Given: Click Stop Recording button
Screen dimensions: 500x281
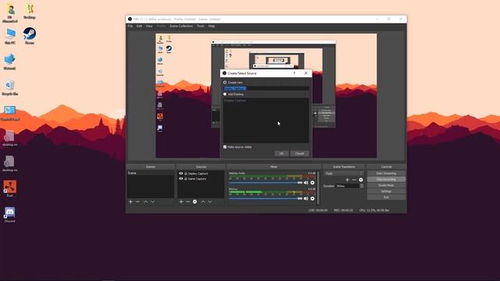Looking at the screenshot, I should click(x=386, y=180).
